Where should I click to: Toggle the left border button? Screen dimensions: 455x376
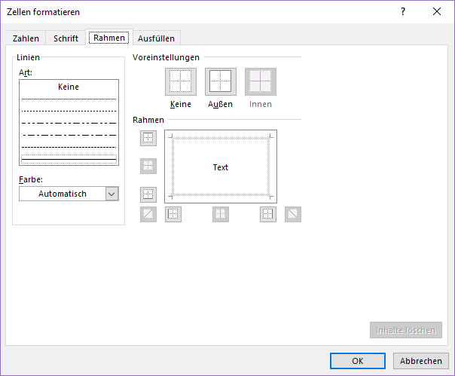click(x=173, y=214)
